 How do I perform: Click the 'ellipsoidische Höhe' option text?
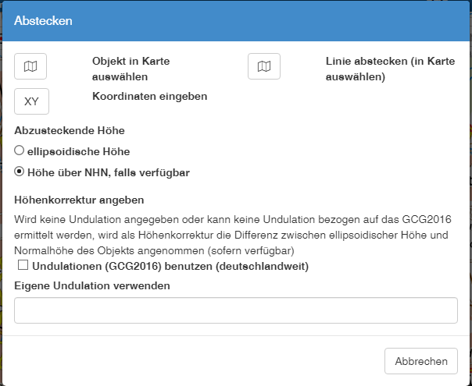[x=78, y=151]
